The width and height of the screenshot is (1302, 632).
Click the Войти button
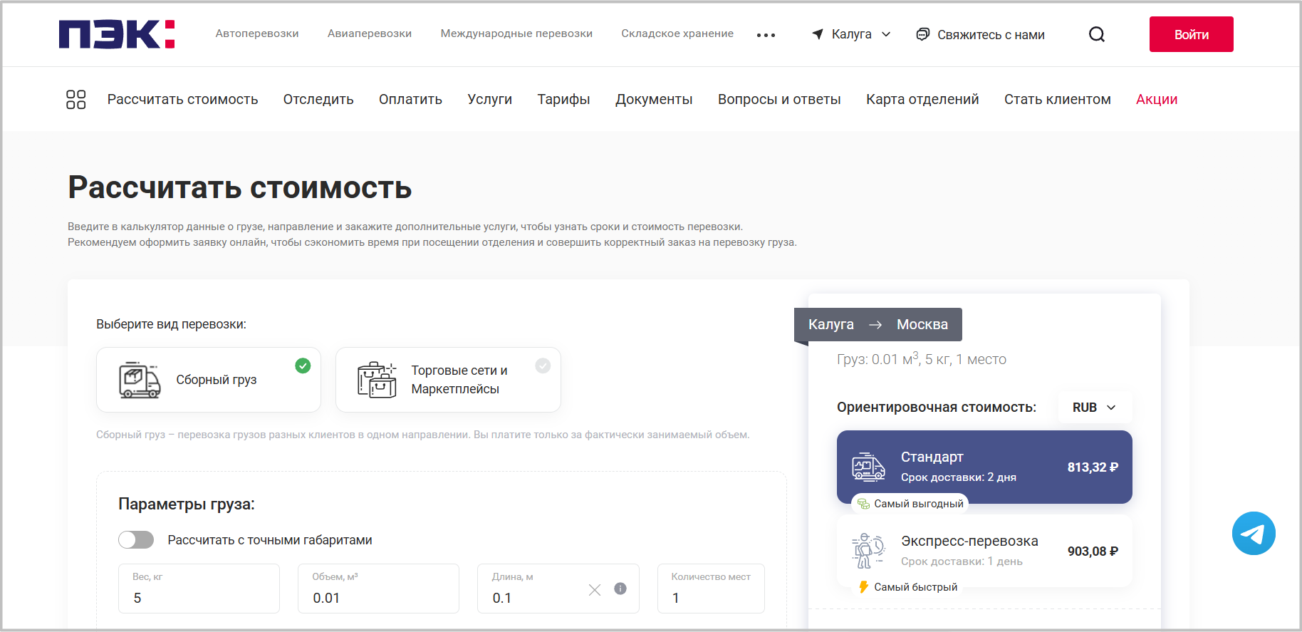[x=1191, y=34]
